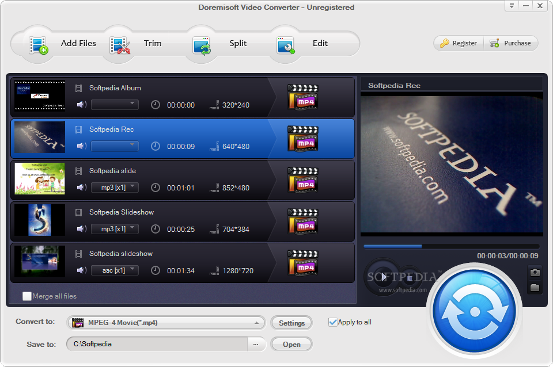Click the Purchase button text

pos(517,43)
